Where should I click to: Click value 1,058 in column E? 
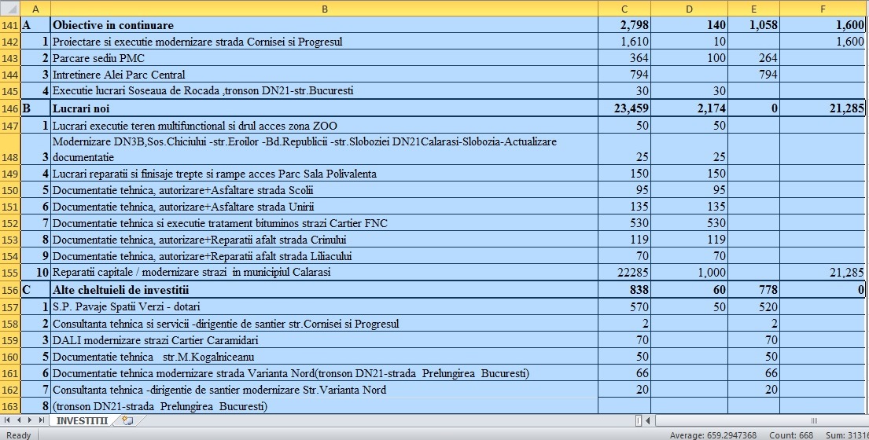point(753,25)
